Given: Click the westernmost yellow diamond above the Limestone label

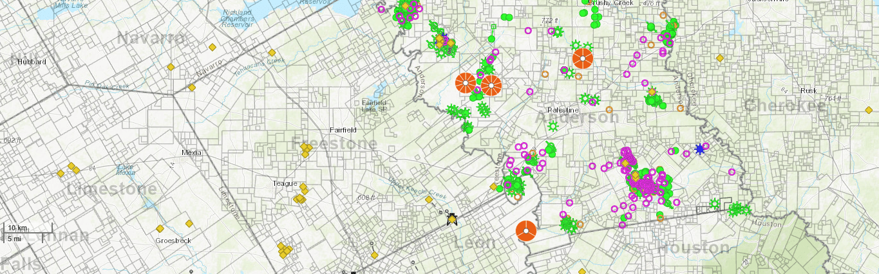Looking at the screenshot, I should (61, 173).
